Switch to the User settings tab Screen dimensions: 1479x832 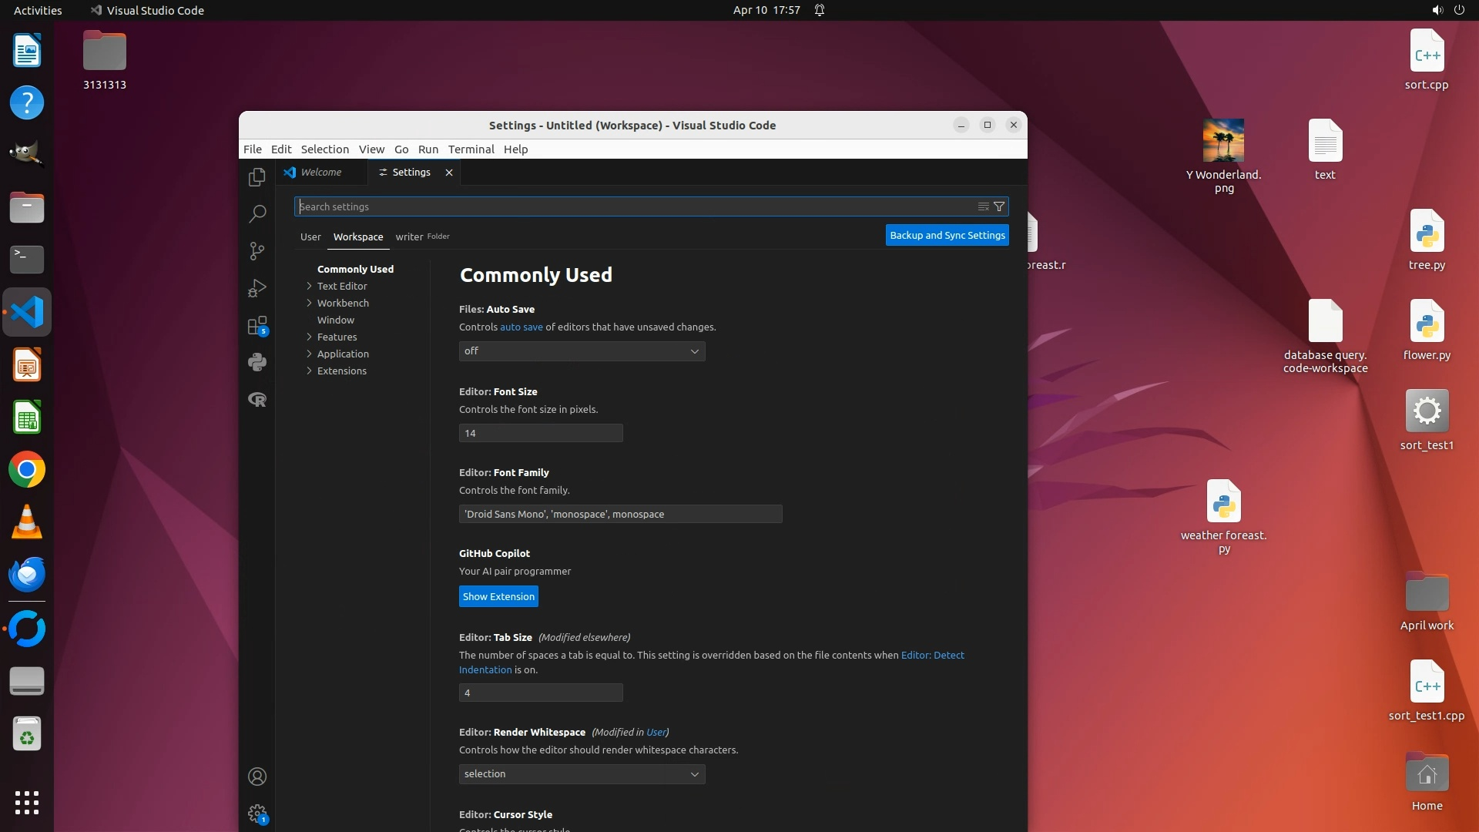point(310,237)
